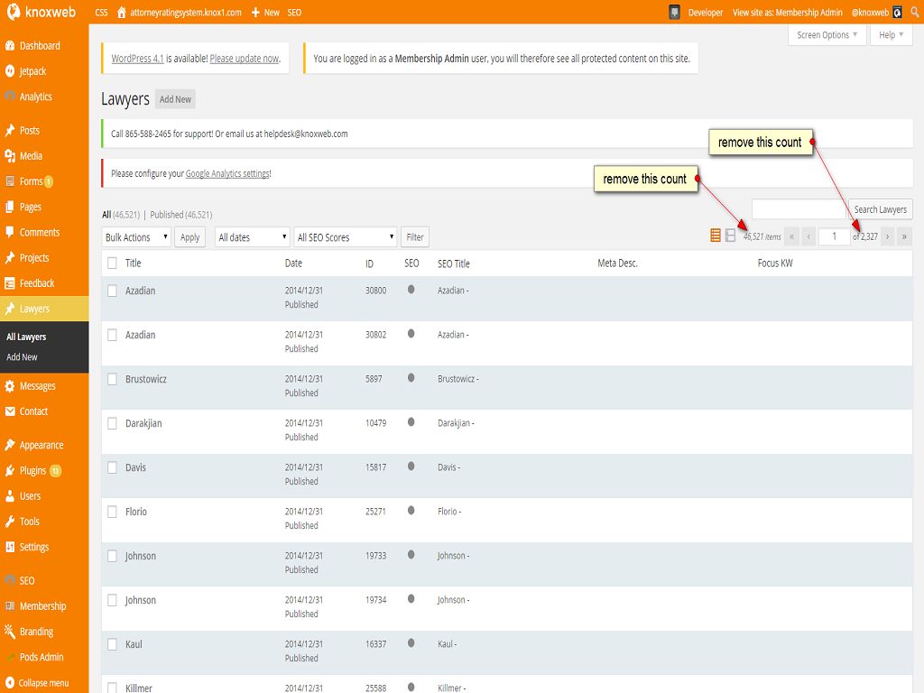Click Add New button beside Lawyers
Screen dimensions: 924x693
tap(175, 99)
